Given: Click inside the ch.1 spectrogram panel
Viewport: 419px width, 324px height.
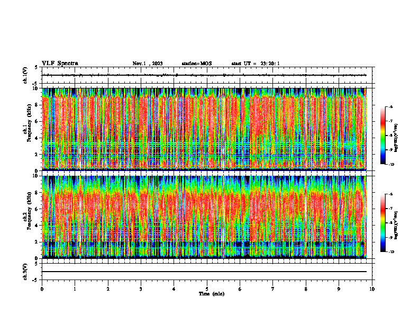Looking at the screenshot, I should (204, 129).
